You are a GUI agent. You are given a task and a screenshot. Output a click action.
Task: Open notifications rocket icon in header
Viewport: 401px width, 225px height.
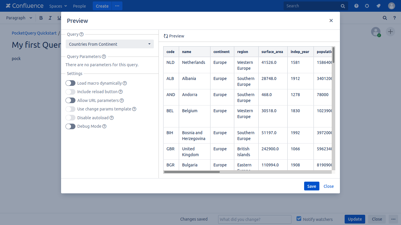[378, 6]
